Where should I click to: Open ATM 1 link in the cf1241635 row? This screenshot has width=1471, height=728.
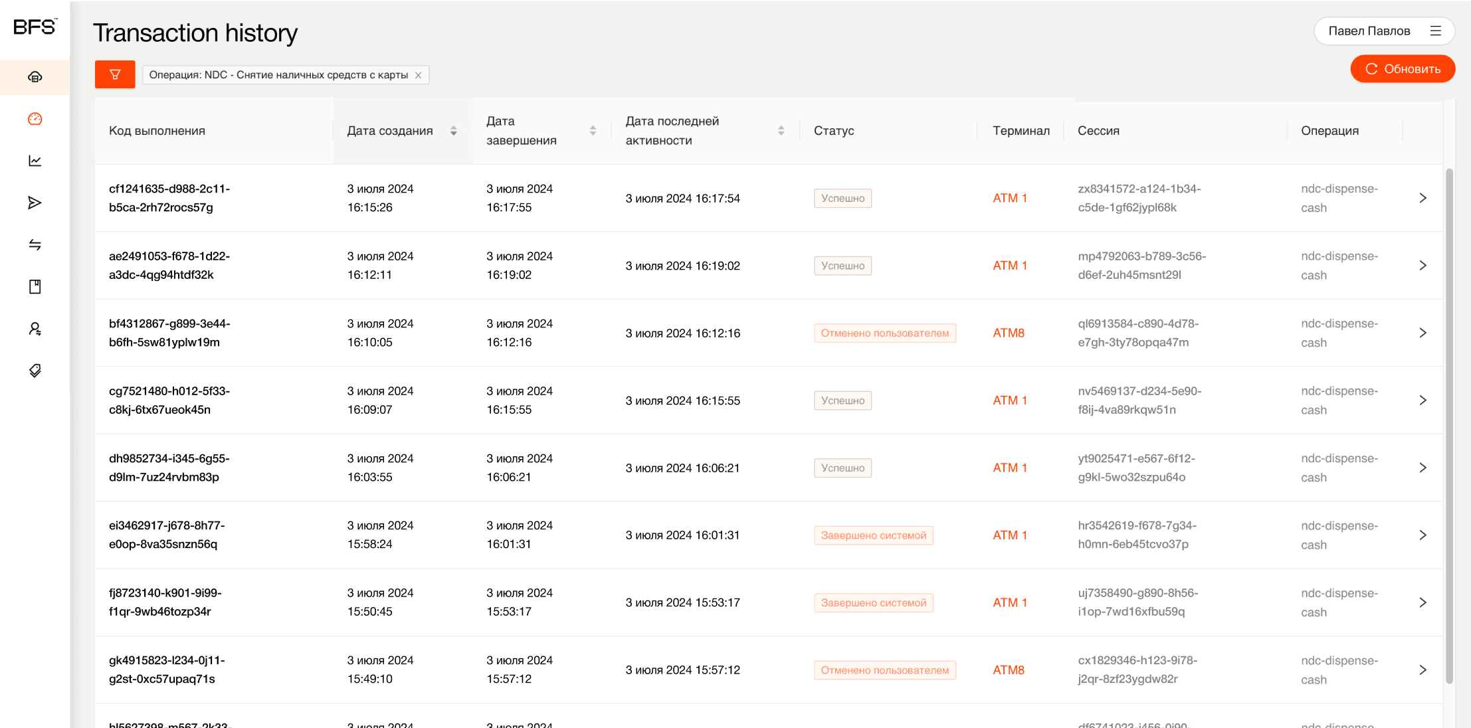1010,198
